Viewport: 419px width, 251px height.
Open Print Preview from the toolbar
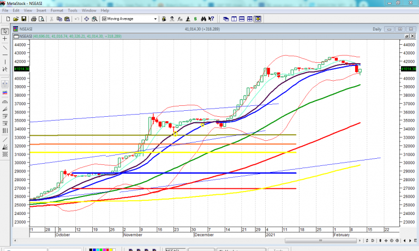coord(41,19)
